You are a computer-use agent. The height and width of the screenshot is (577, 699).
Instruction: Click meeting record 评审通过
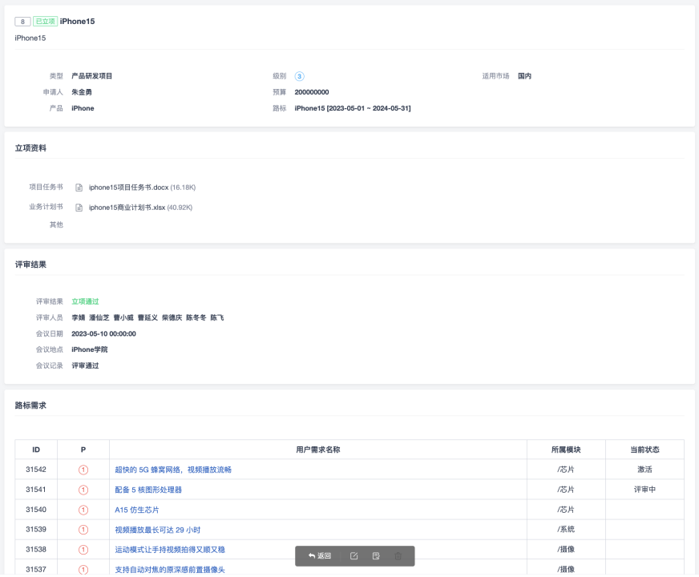coord(85,365)
